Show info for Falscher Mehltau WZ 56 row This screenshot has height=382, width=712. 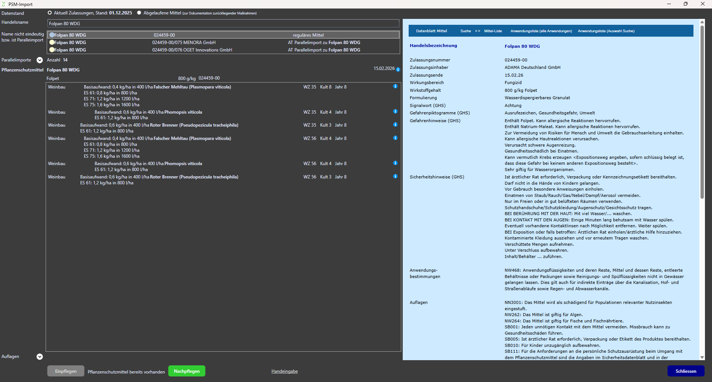pyautogui.click(x=395, y=138)
